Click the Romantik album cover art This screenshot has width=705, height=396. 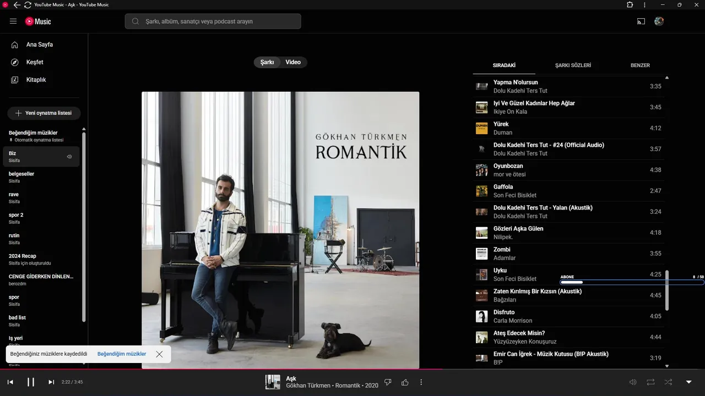pos(280,230)
